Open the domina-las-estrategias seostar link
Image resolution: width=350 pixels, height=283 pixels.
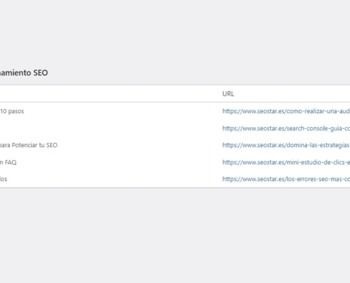coord(286,145)
